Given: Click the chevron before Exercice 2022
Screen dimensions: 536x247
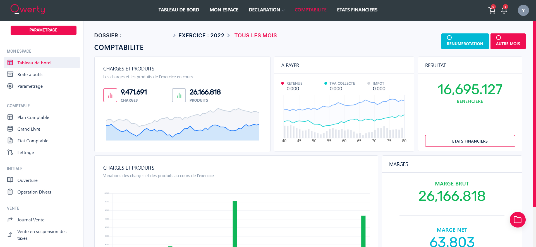Looking at the screenshot, I should point(174,35).
